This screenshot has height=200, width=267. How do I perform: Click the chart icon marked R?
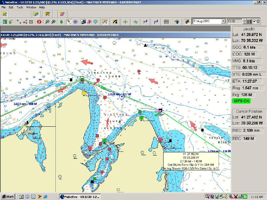click(x=115, y=22)
